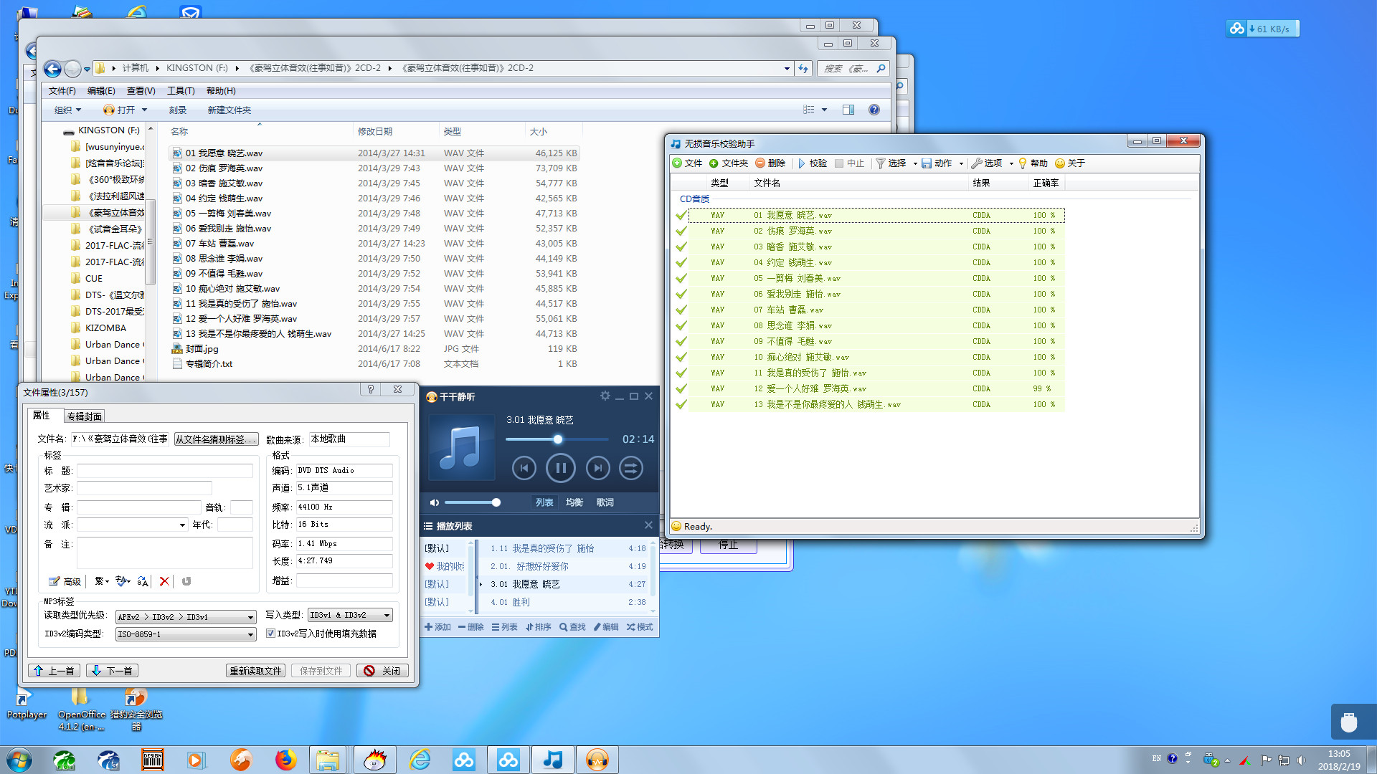This screenshot has width=1377, height=774.
Task: Switch player to 均衡 equalizer tab
Action: pyautogui.click(x=574, y=502)
